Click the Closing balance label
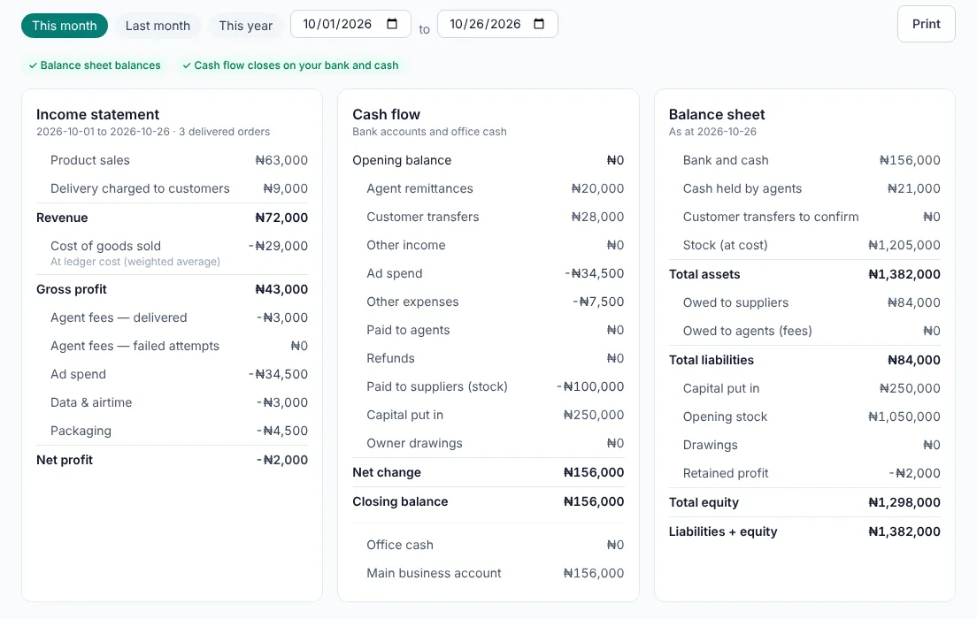977x619 pixels. 400,502
